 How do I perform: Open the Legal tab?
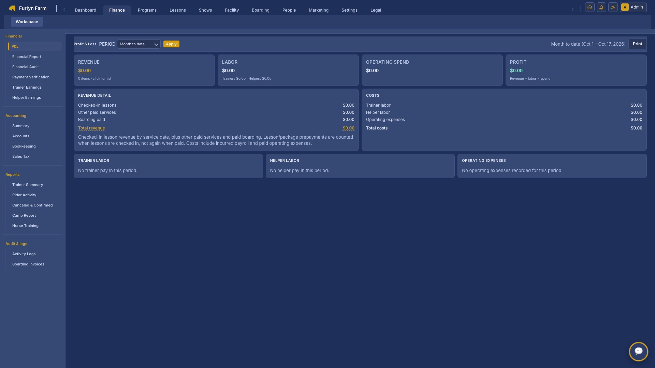[376, 10]
